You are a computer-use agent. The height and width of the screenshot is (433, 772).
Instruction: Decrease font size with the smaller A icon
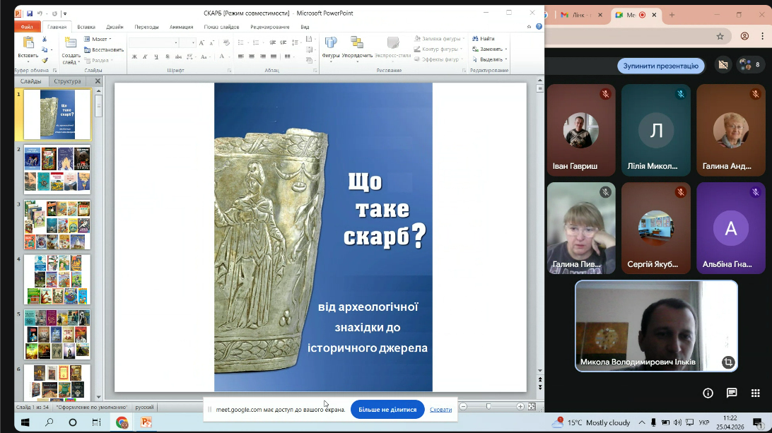pyautogui.click(x=211, y=43)
